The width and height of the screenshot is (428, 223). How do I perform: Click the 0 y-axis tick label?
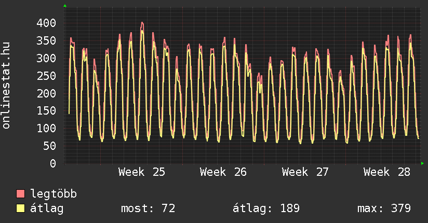53,163
